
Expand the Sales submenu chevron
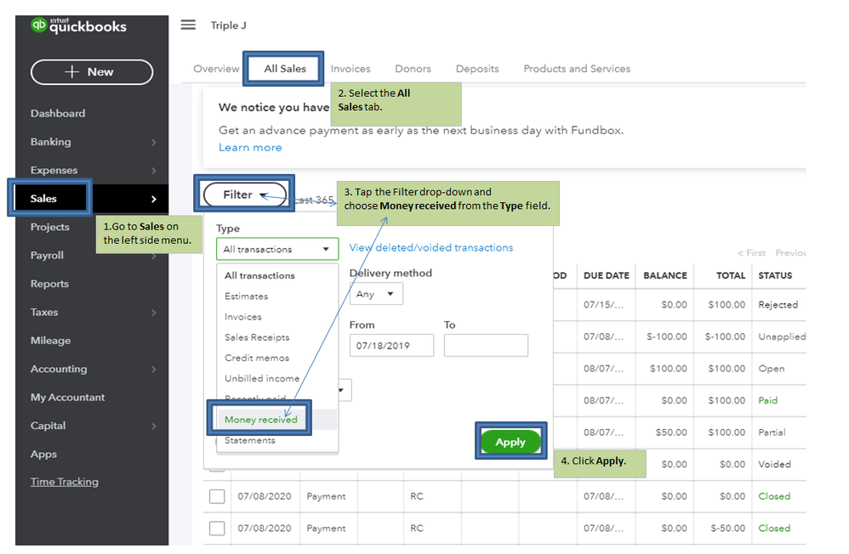click(154, 199)
